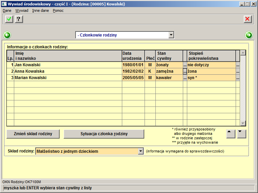Click Sytuacja członka rodziny button
This screenshot has width=258, height=193.
(x=104, y=134)
